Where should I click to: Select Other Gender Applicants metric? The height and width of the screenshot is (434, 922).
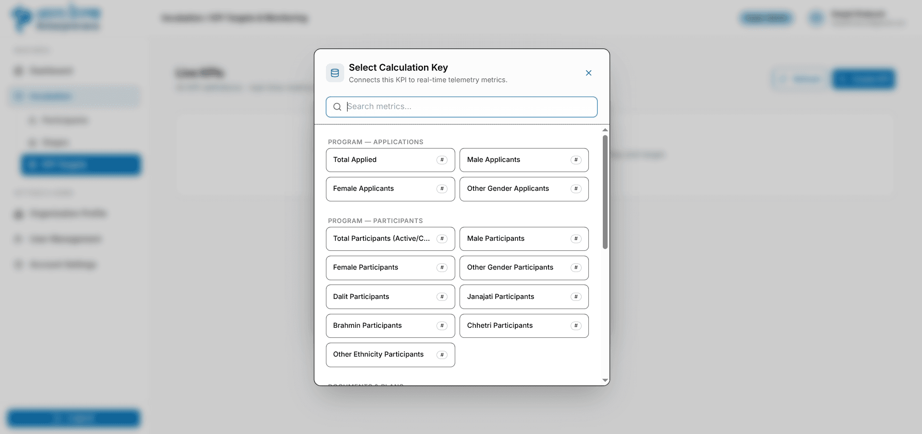tap(524, 189)
